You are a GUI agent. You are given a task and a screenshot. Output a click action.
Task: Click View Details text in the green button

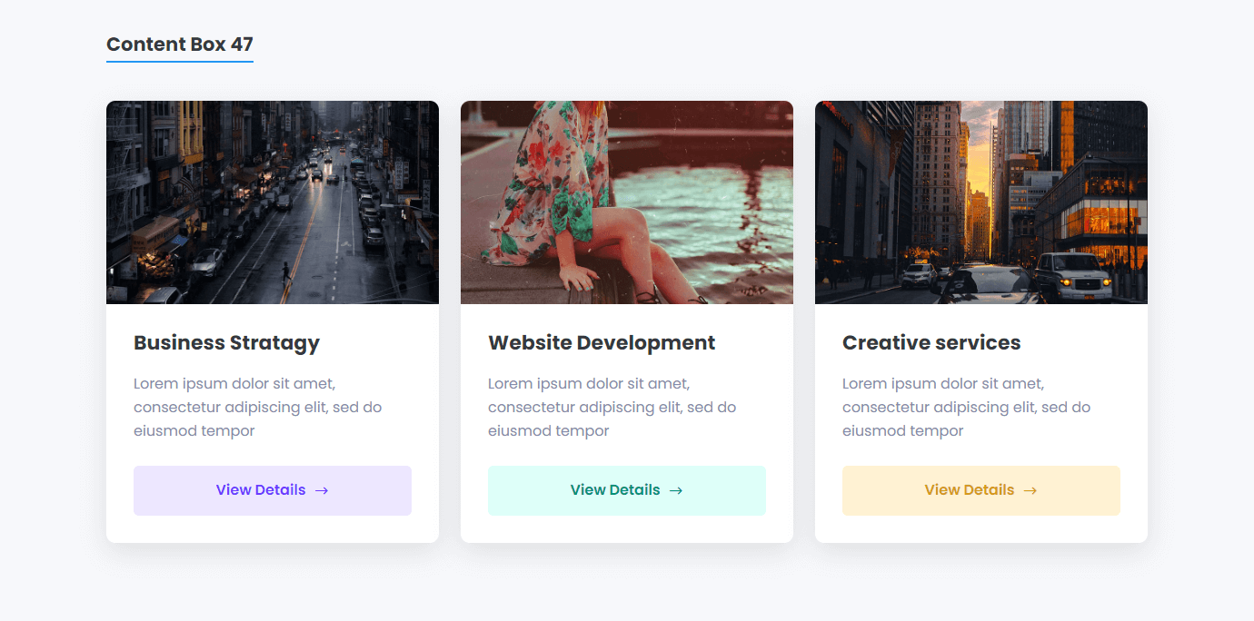click(x=615, y=490)
